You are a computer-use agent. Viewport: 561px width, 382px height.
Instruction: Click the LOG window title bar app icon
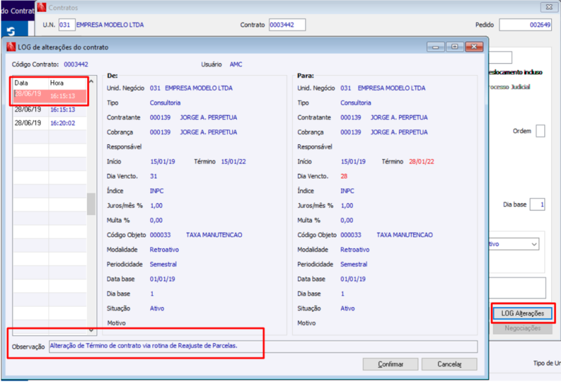(x=11, y=47)
